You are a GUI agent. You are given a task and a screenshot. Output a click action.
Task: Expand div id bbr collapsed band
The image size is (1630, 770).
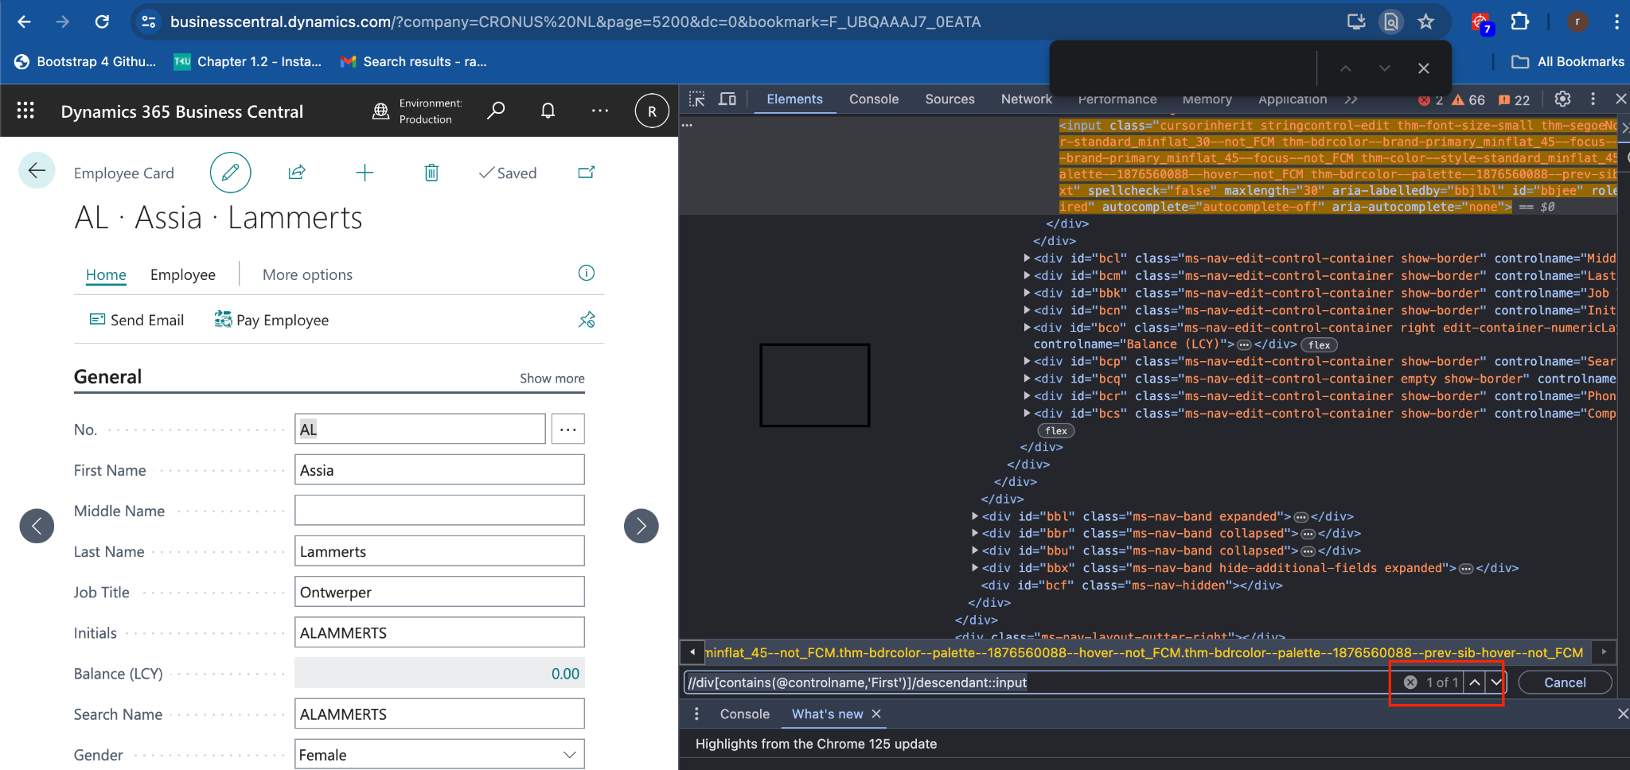click(975, 534)
